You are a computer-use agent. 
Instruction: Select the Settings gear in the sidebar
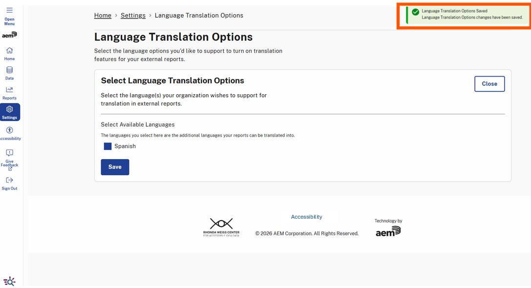tap(9, 110)
